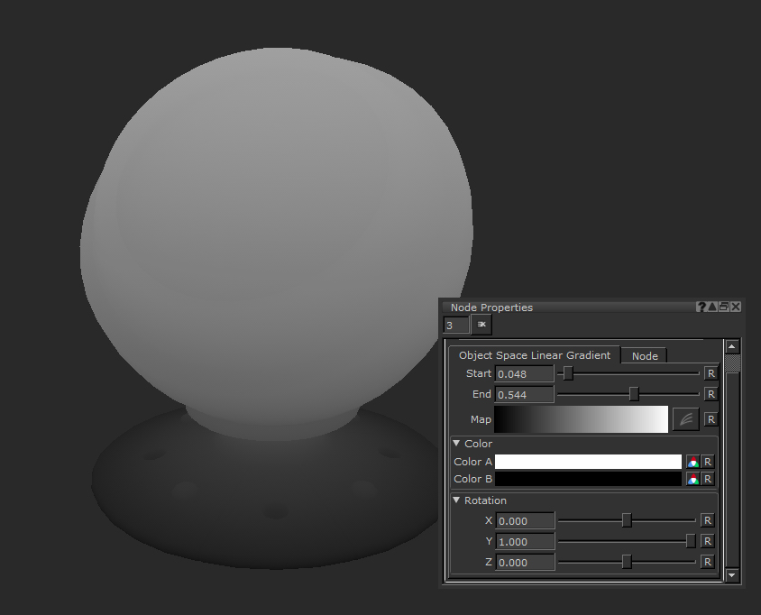This screenshot has width=761, height=615.
Task: Click the Color A white swatch
Action: point(588,462)
